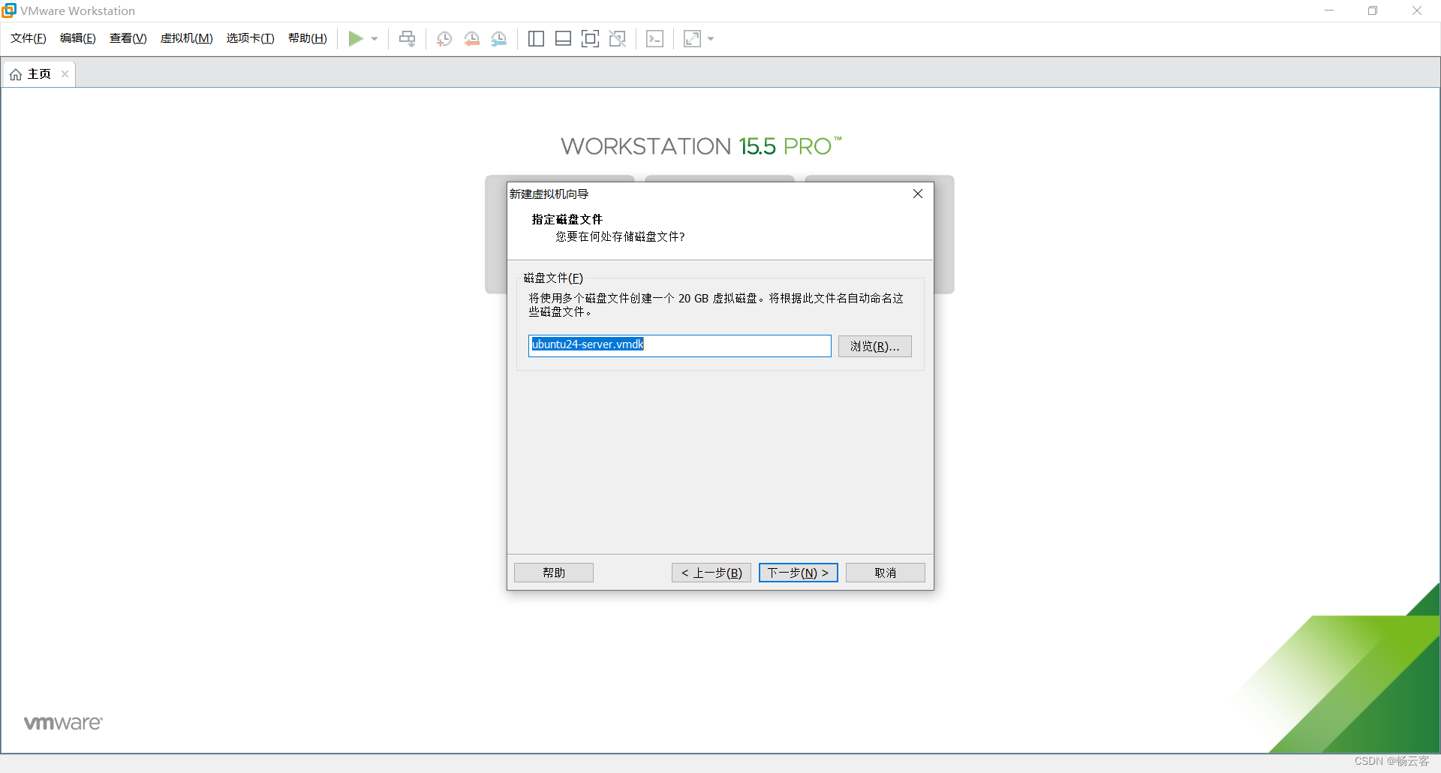Image resolution: width=1441 pixels, height=773 pixels.
Task: Click the 下一步(N) button in wizard
Action: tap(798, 573)
